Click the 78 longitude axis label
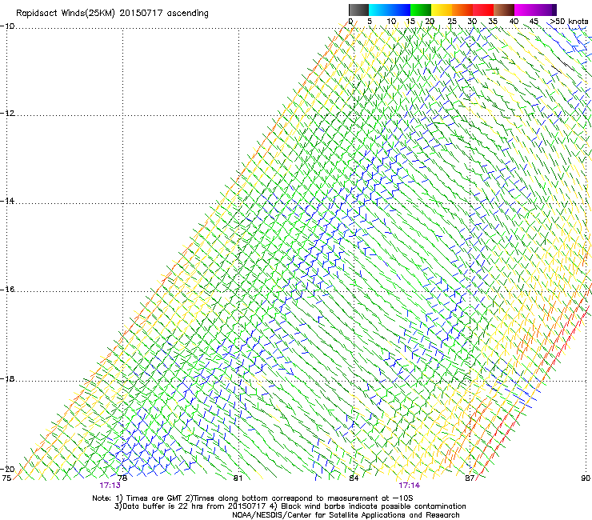The width and height of the screenshot is (592, 520). 122,478
